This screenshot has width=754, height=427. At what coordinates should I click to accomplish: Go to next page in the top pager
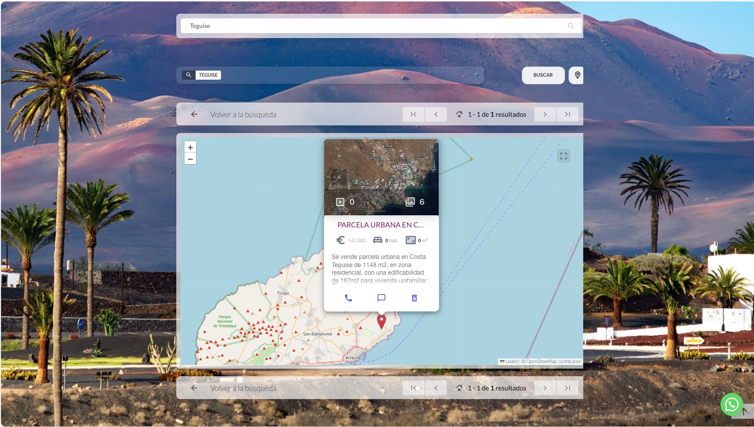pyautogui.click(x=545, y=114)
